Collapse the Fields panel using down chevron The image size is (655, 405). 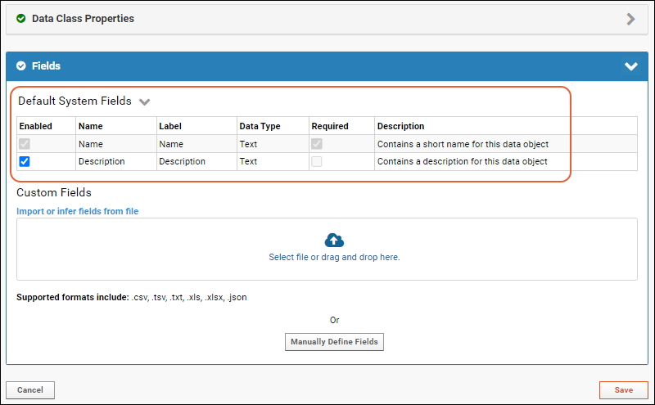(x=630, y=66)
